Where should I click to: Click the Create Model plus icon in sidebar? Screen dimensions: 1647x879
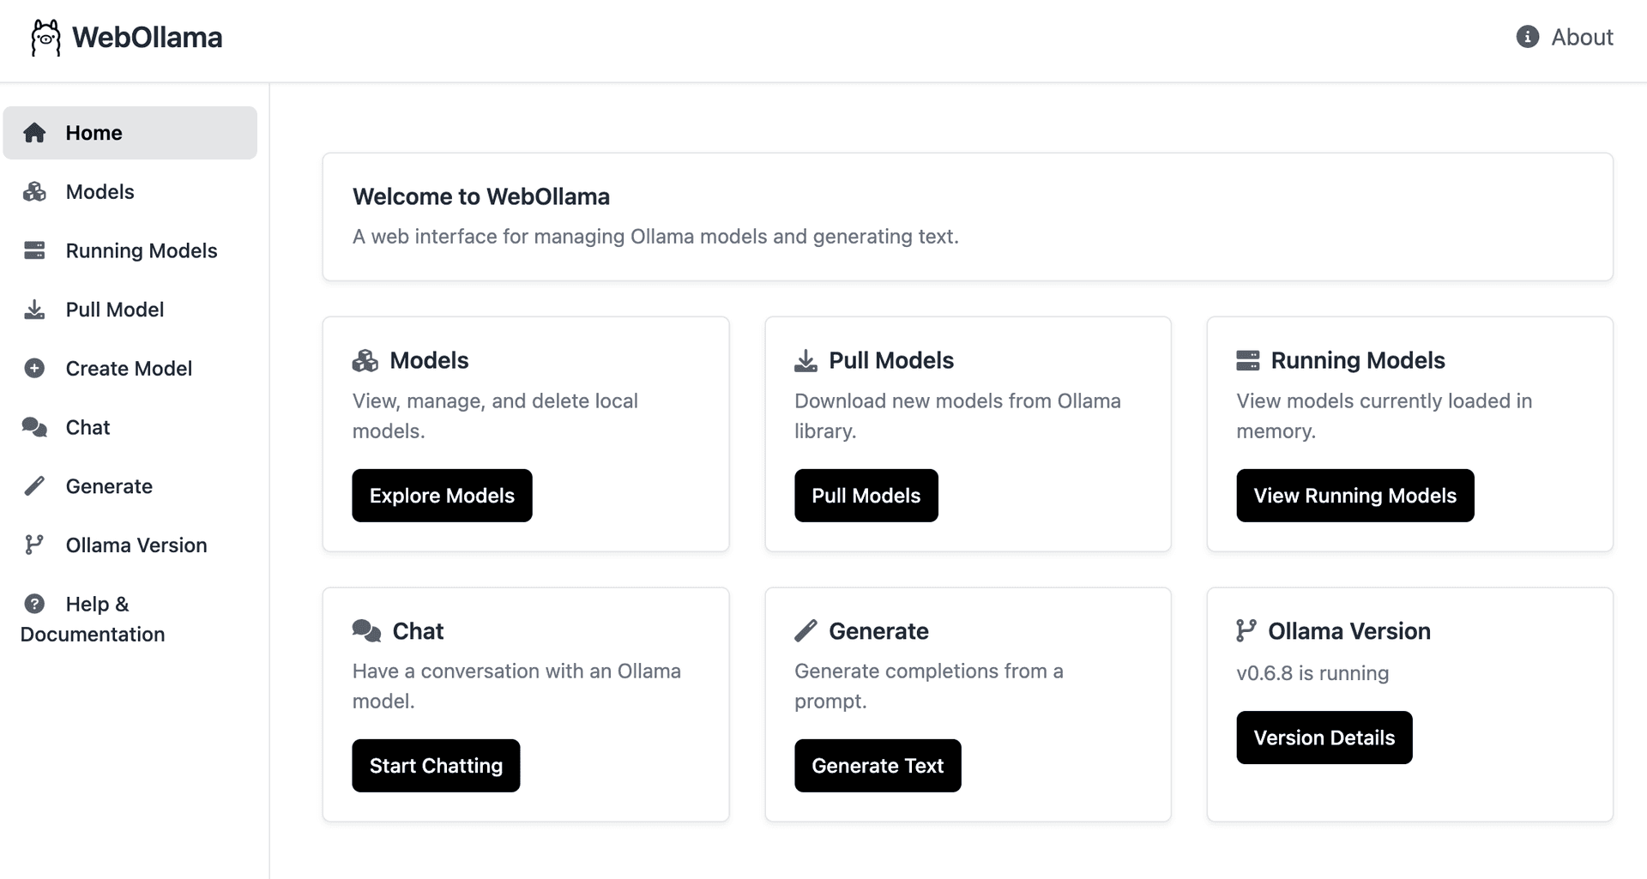(34, 369)
